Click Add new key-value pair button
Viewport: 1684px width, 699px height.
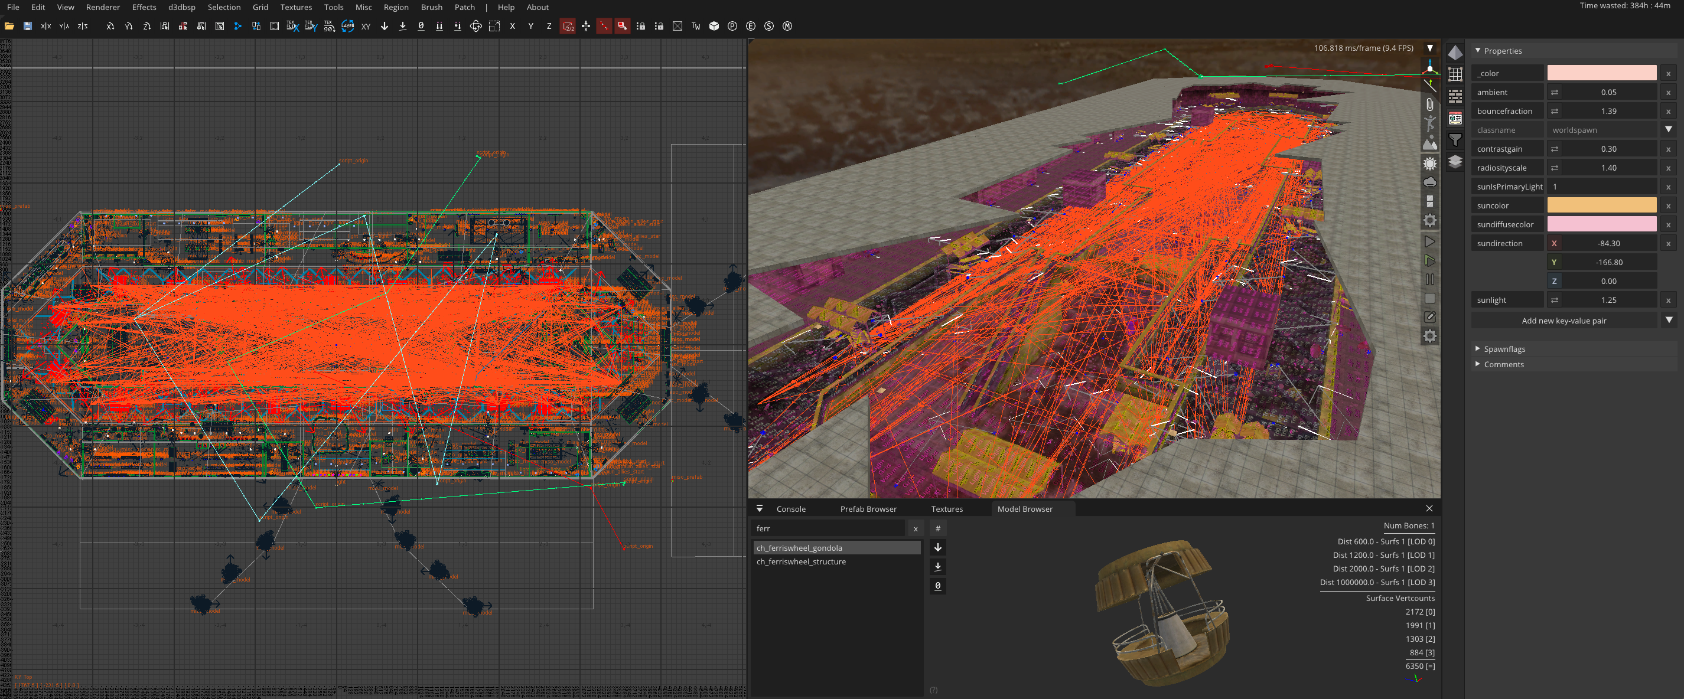1564,321
